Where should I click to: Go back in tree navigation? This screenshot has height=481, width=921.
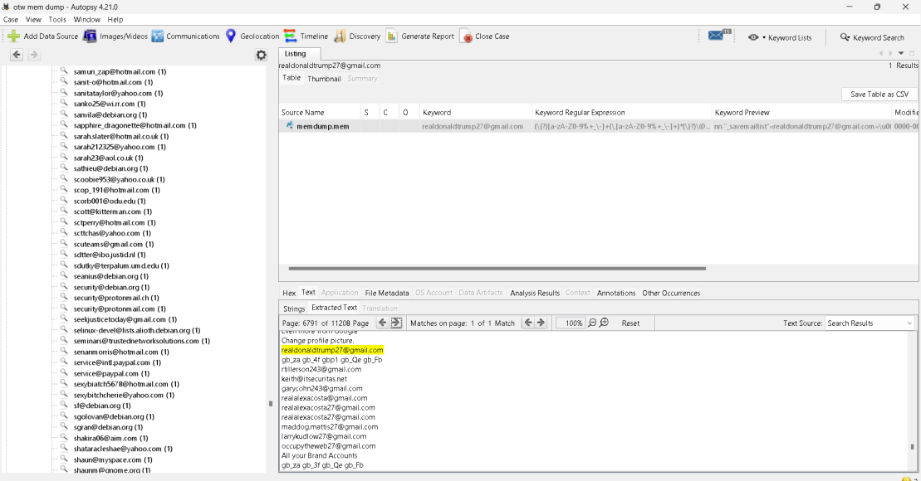[x=17, y=55]
